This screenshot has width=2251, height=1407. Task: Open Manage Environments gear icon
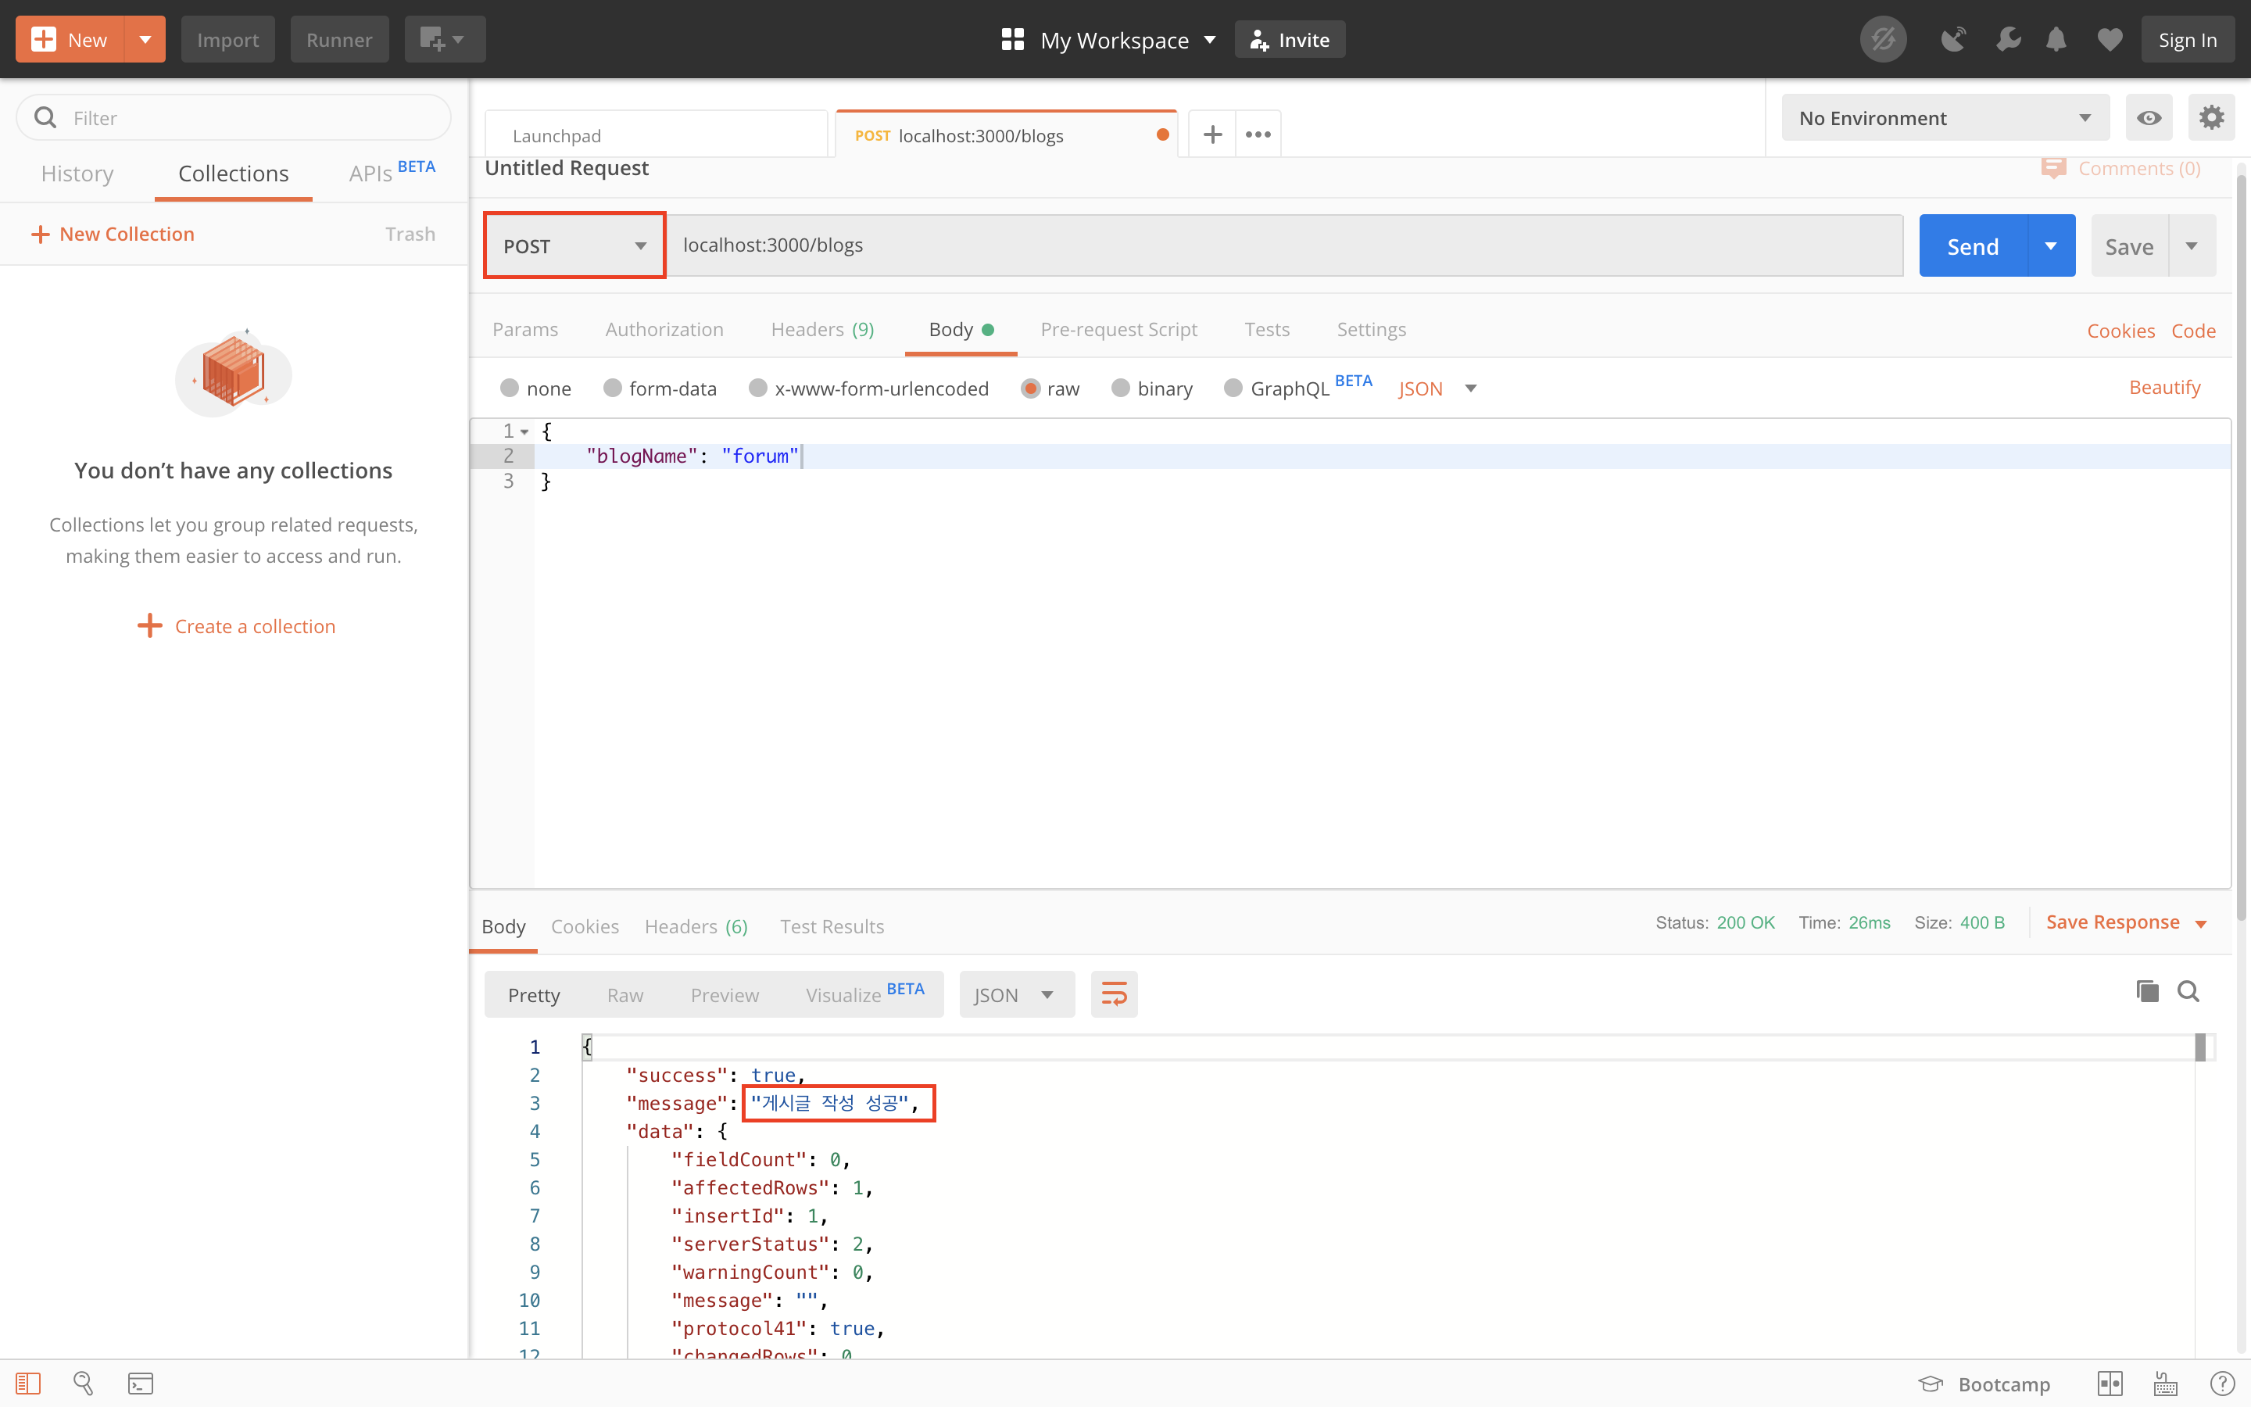[2211, 118]
